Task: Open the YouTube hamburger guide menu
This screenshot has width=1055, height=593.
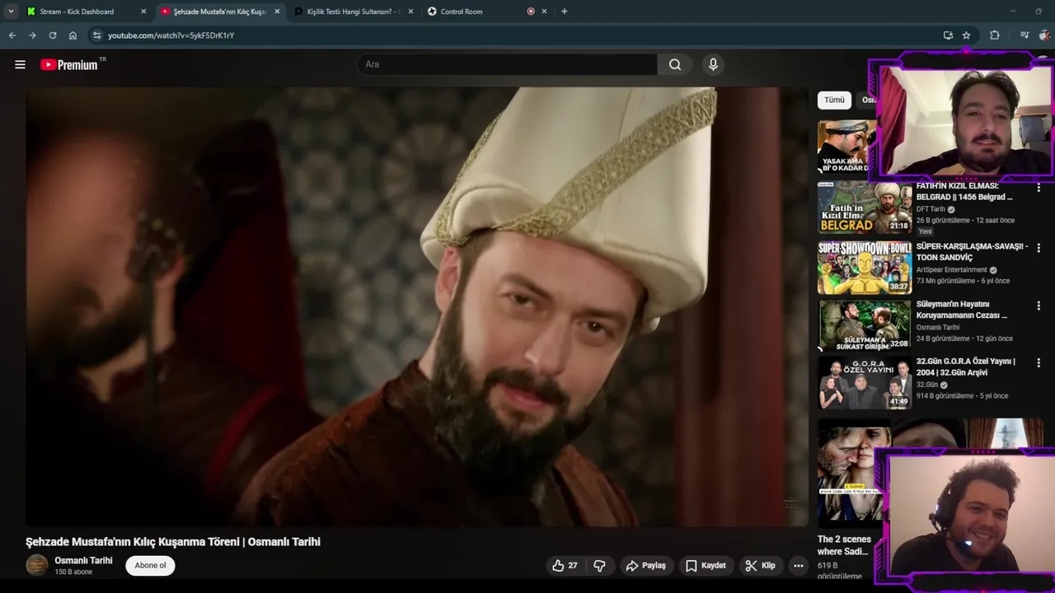Action: coord(20,64)
